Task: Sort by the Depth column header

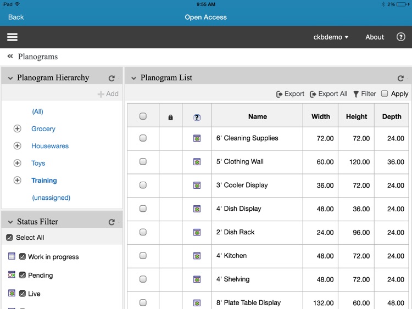Action: click(x=392, y=116)
